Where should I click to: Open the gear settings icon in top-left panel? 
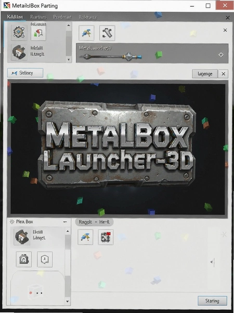click(x=19, y=32)
